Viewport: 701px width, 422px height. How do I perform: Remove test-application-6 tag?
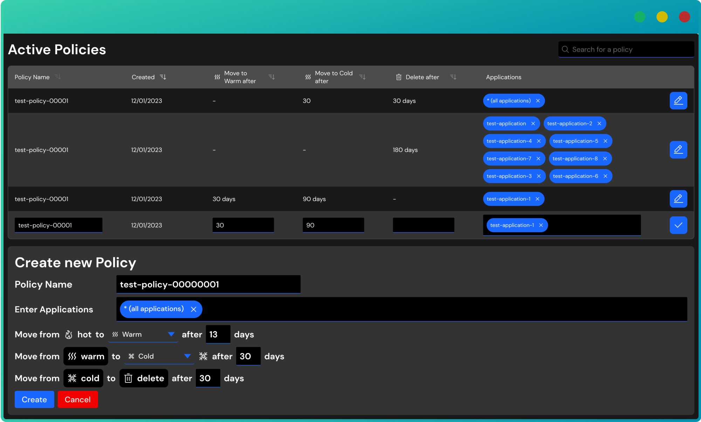pos(605,176)
